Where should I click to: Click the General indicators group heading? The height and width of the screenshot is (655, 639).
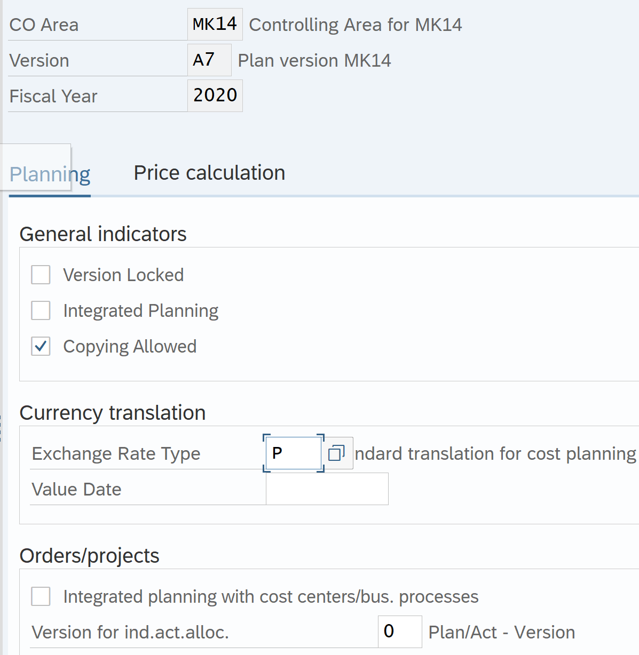(x=103, y=234)
